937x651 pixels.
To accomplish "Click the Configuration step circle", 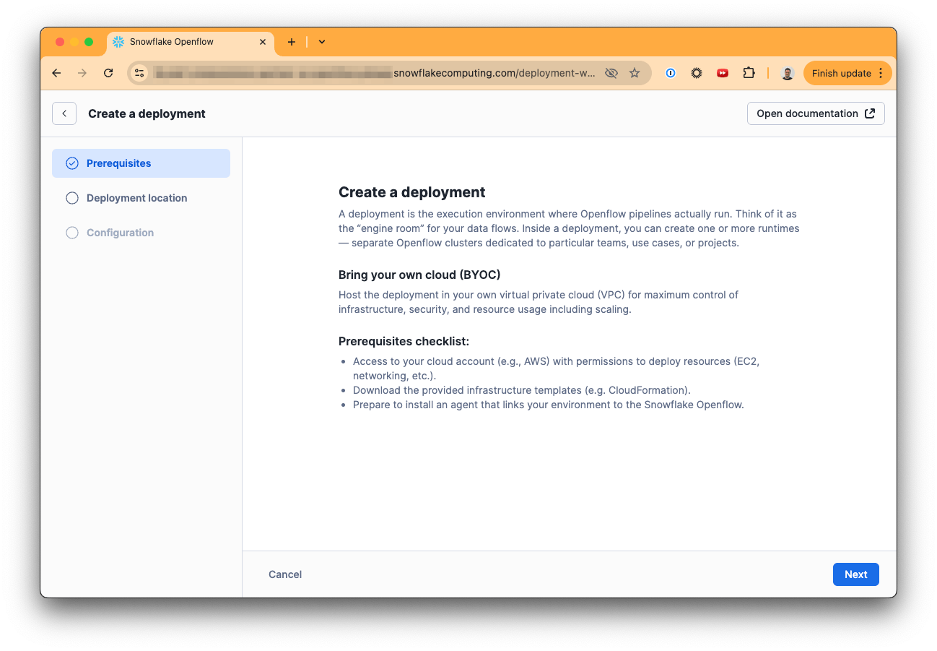I will coord(72,233).
